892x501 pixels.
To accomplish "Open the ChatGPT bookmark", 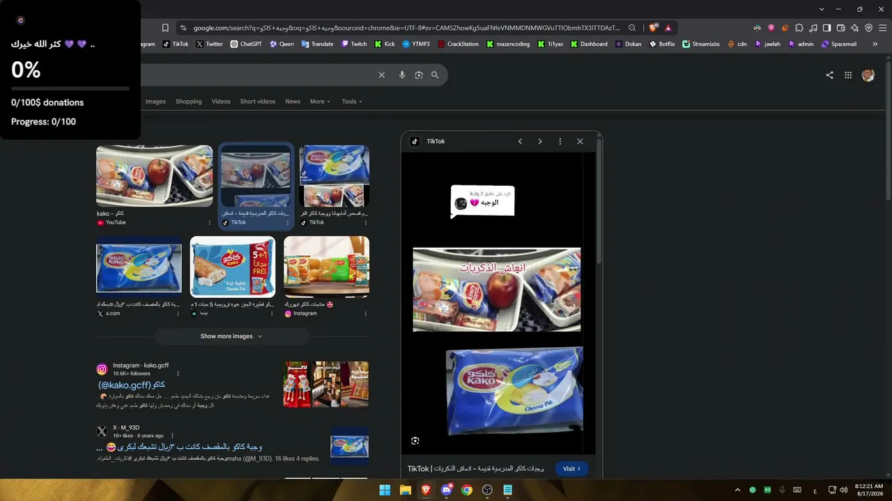I will point(246,44).
